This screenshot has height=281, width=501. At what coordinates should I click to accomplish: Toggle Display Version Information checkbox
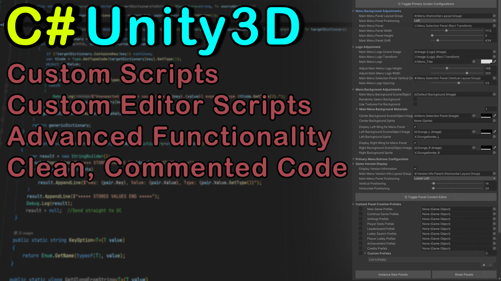click(x=415, y=169)
